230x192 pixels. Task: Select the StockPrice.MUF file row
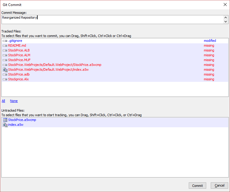[115, 60]
